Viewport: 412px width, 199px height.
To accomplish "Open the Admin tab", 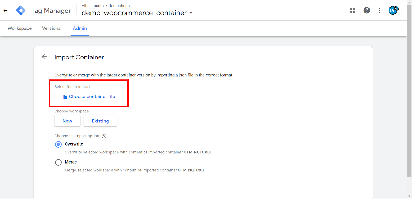I will click(x=80, y=28).
